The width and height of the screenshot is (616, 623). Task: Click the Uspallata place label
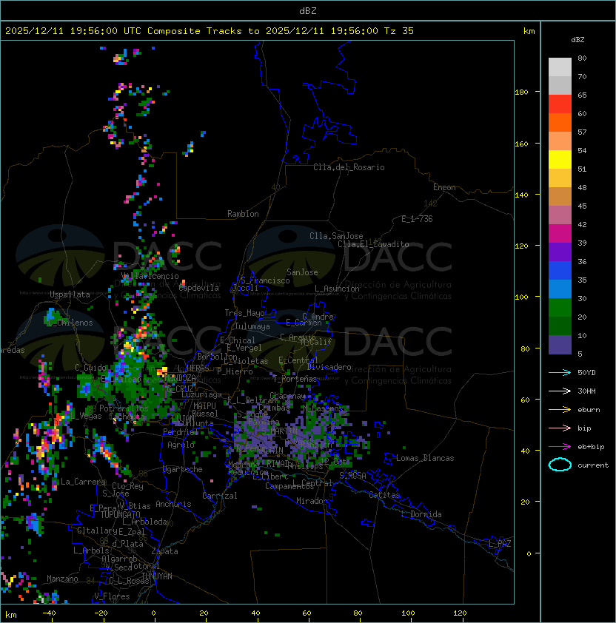pos(70,294)
